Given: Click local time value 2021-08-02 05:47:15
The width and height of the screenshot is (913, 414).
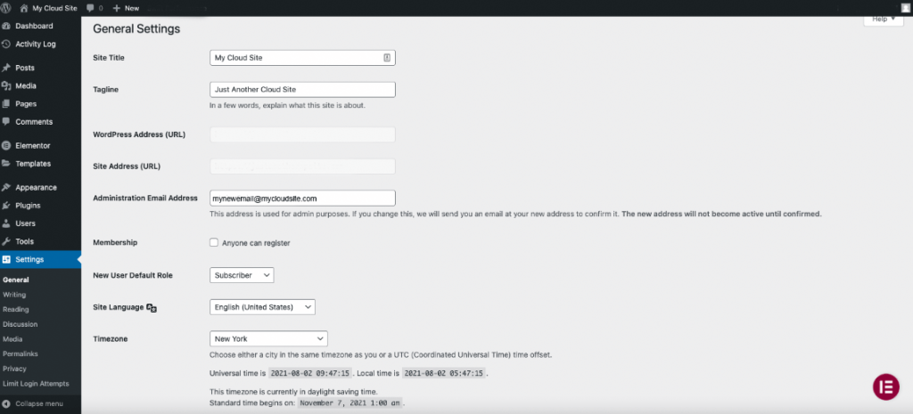Looking at the screenshot, I should click(x=443, y=373).
